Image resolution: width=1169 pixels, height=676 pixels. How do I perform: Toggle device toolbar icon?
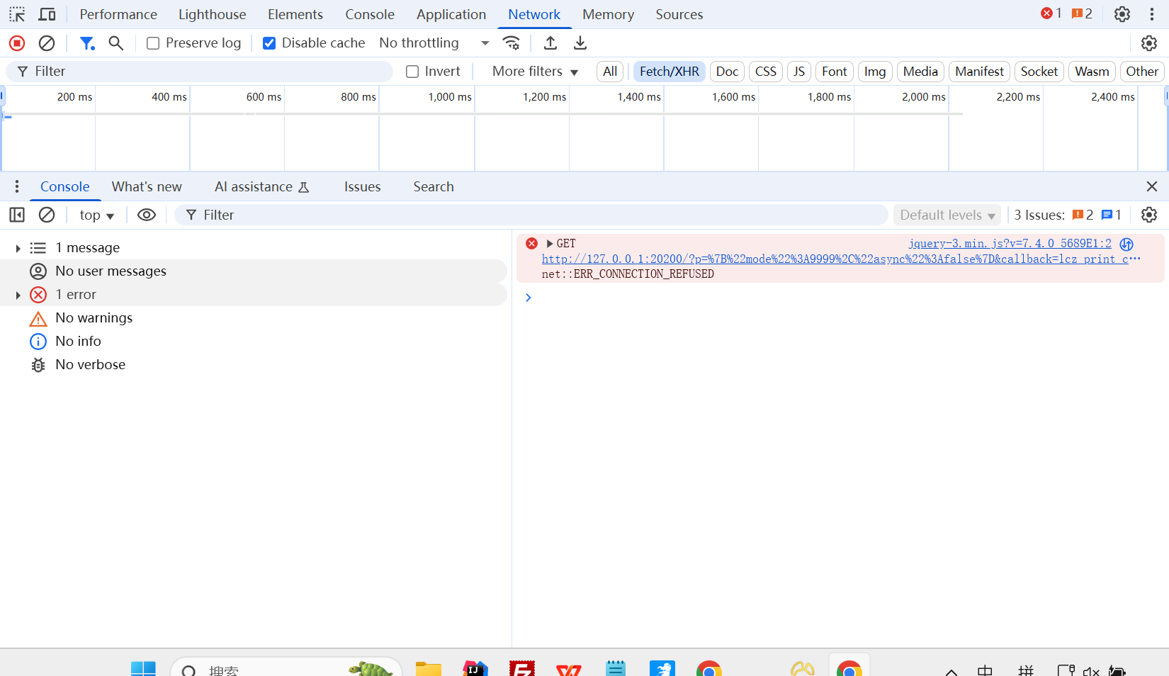click(47, 14)
